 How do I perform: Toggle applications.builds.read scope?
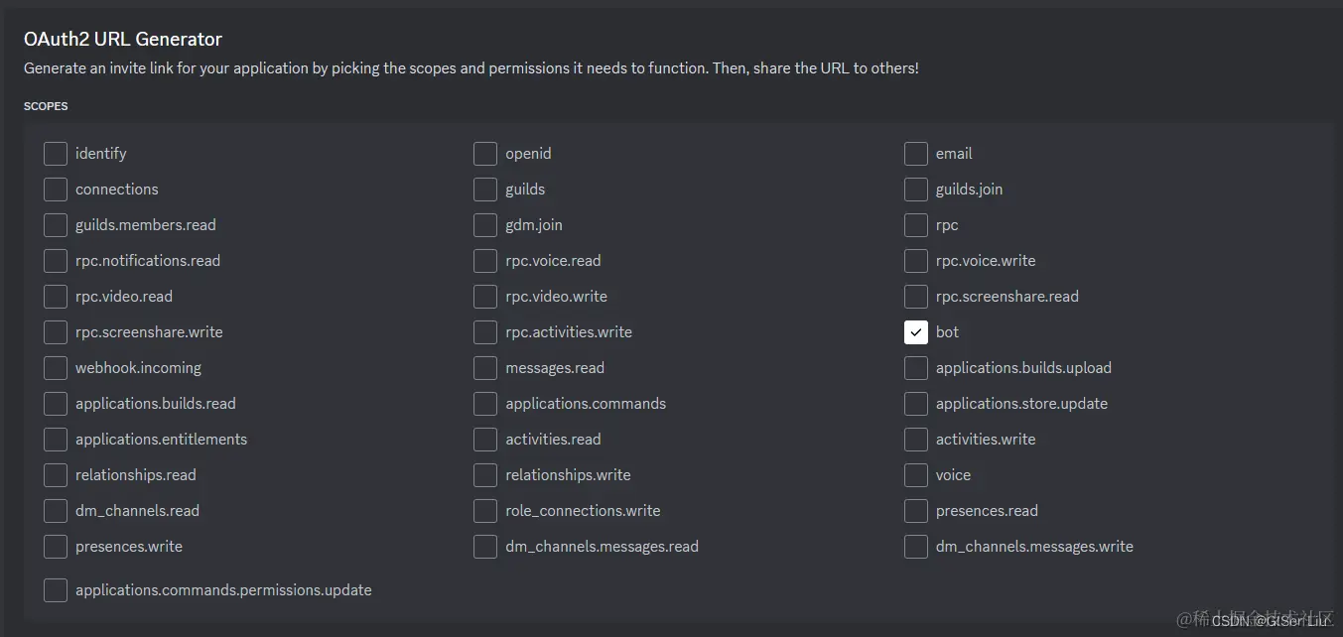56,404
